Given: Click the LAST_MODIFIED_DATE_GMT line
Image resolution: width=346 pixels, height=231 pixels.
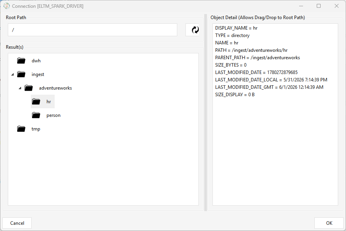Looking at the screenshot, I should pyautogui.click(x=269, y=87).
